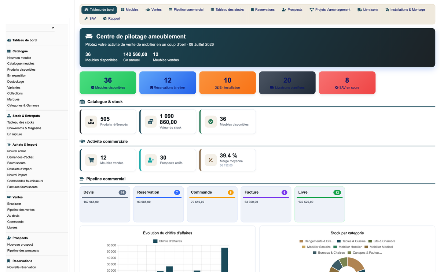Open the Devis pipeline column

coord(105,204)
